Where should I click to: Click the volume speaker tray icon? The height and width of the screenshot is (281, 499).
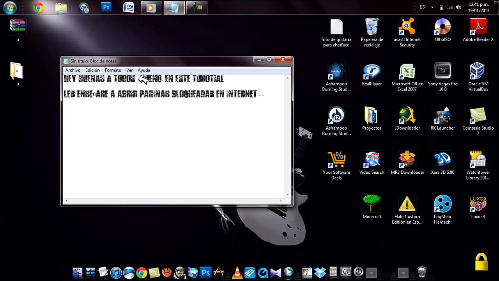[458, 7]
